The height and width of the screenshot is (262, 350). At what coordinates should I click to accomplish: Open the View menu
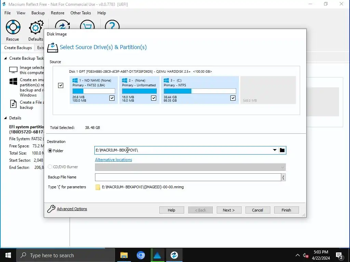pos(21,13)
